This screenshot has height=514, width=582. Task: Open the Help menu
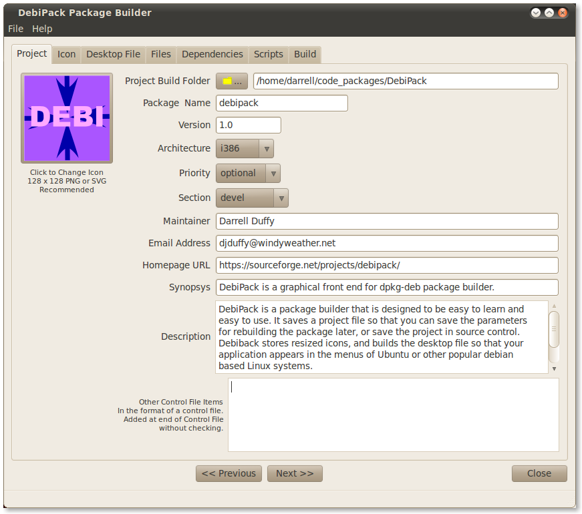[x=42, y=29]
